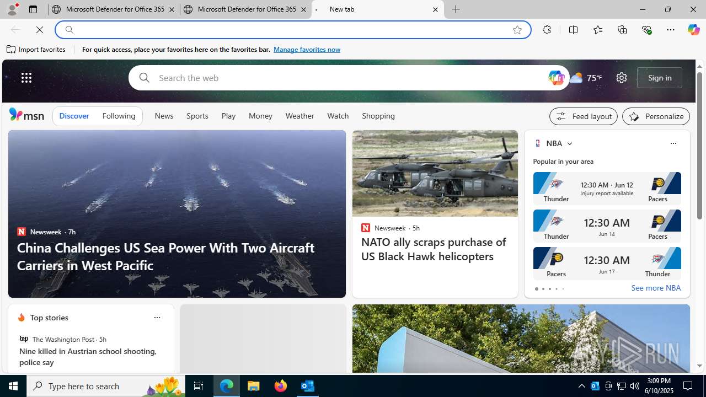The image size is (706, 397).
Task: Go to the msn home logo
Action: click(26, 115)
